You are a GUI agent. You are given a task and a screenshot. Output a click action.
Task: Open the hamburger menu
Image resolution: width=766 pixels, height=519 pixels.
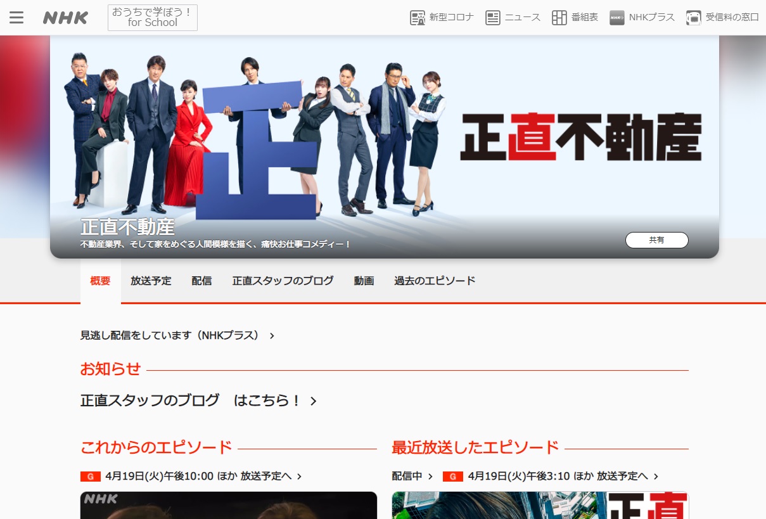16,18
